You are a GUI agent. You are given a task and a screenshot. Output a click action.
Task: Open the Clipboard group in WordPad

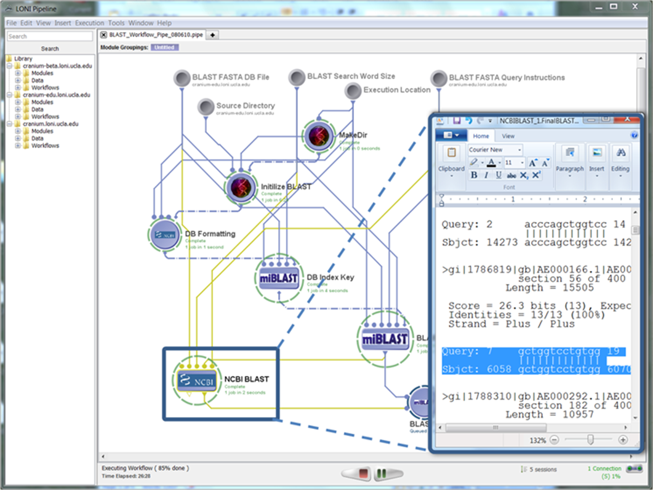click(451, 161)
